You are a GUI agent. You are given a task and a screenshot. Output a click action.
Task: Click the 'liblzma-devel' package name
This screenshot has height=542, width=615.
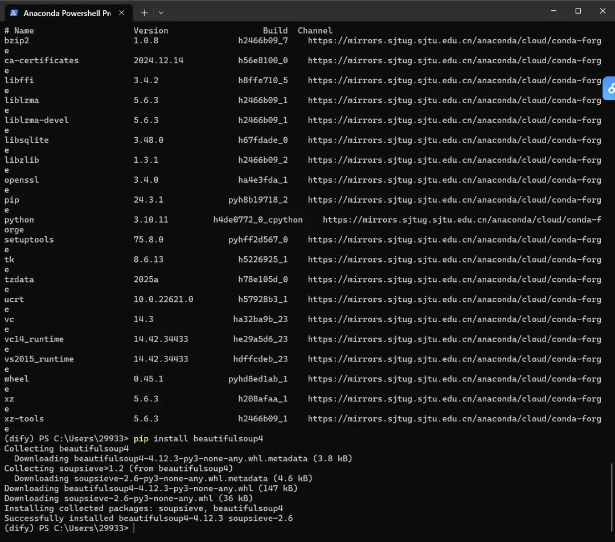pyautogui.click(x=36, y=120)
